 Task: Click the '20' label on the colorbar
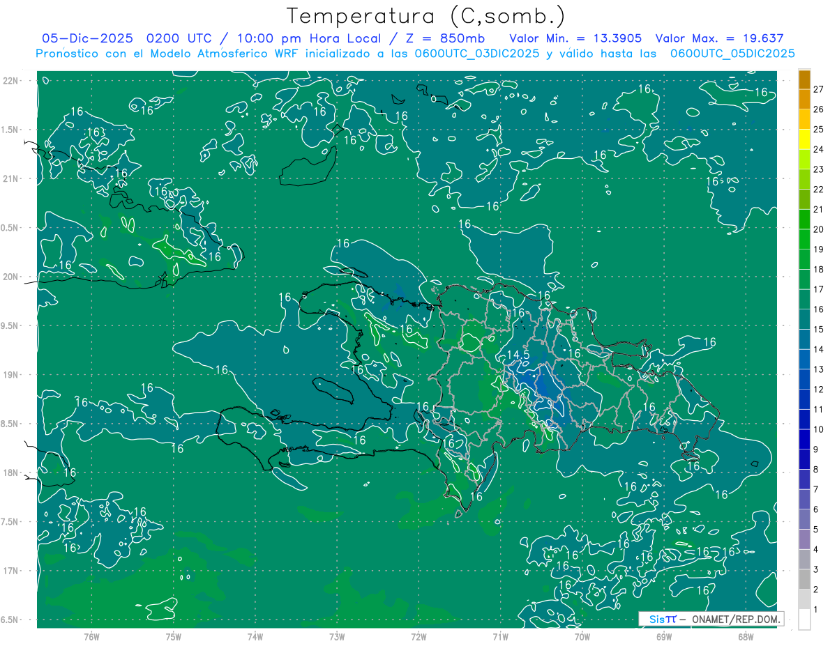[x=818, y=229]
